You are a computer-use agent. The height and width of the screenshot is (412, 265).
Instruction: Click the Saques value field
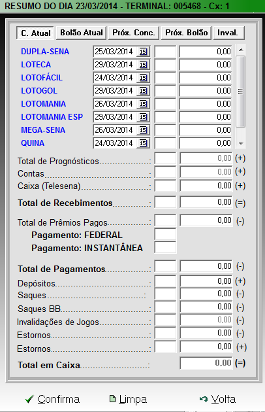pyautogui.click(x=206, y=294)
